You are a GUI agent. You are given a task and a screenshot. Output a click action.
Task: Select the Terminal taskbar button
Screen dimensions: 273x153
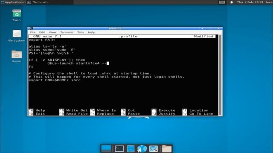pyautogui.click(x=49, y=2)
